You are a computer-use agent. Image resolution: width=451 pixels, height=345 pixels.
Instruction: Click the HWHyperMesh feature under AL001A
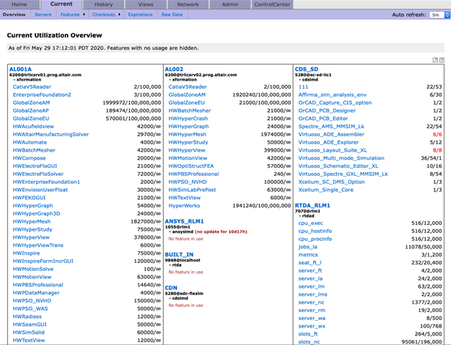(x=32, y=221)
